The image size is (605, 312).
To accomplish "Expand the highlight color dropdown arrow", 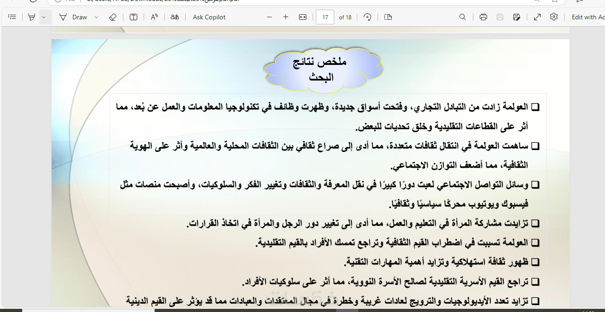I will (44, 17).
